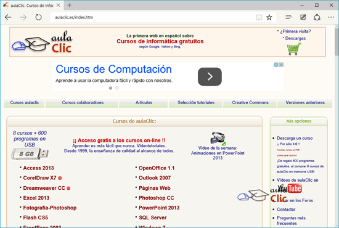The image size is (339, 228).
Task: Open the Photoshop CC course
Action: (x=157, y=198)
